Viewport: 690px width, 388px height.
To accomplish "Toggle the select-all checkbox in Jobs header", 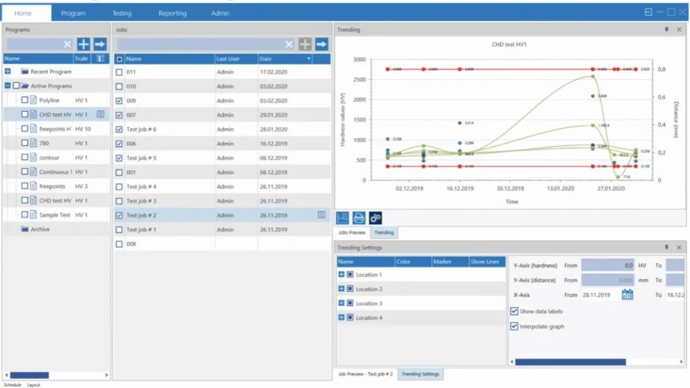I will (119, 59).
